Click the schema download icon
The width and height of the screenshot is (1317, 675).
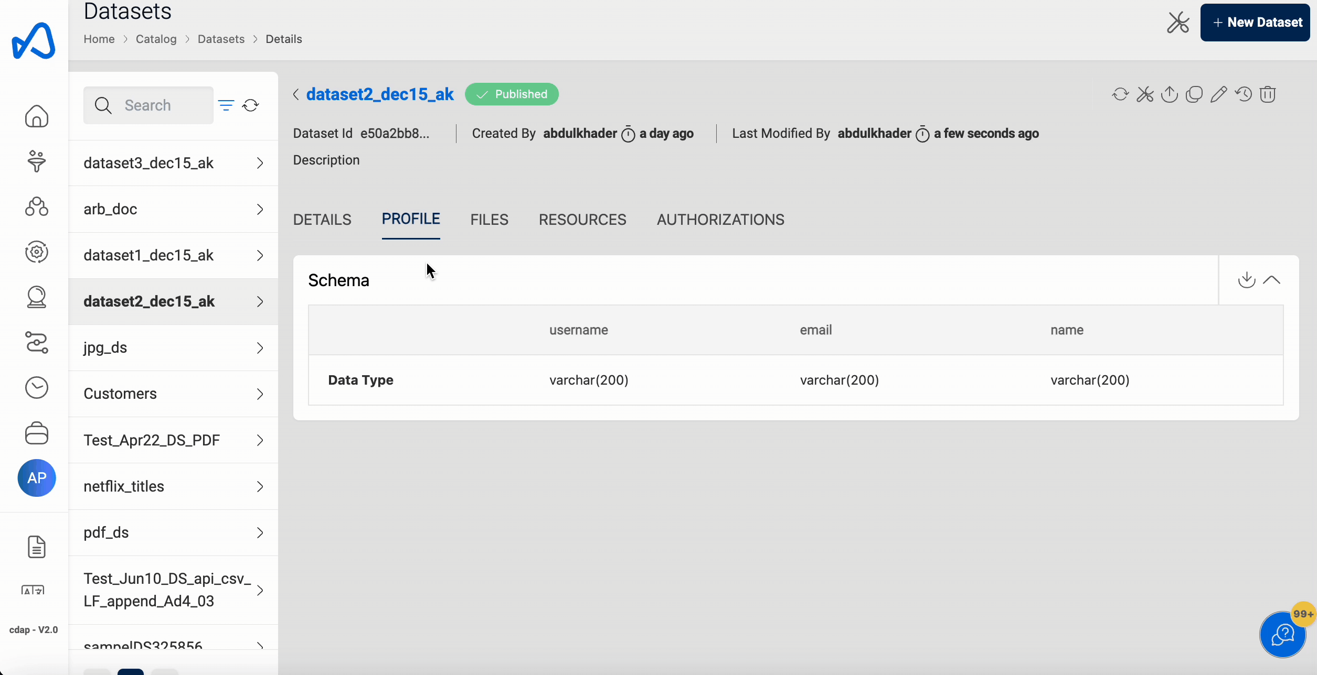1246,280
